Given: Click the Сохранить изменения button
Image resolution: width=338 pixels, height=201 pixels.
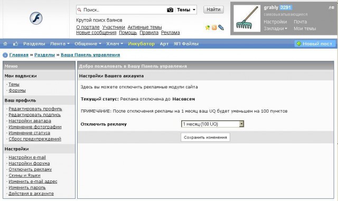Looking at the screenshot, I should [205, 138].
